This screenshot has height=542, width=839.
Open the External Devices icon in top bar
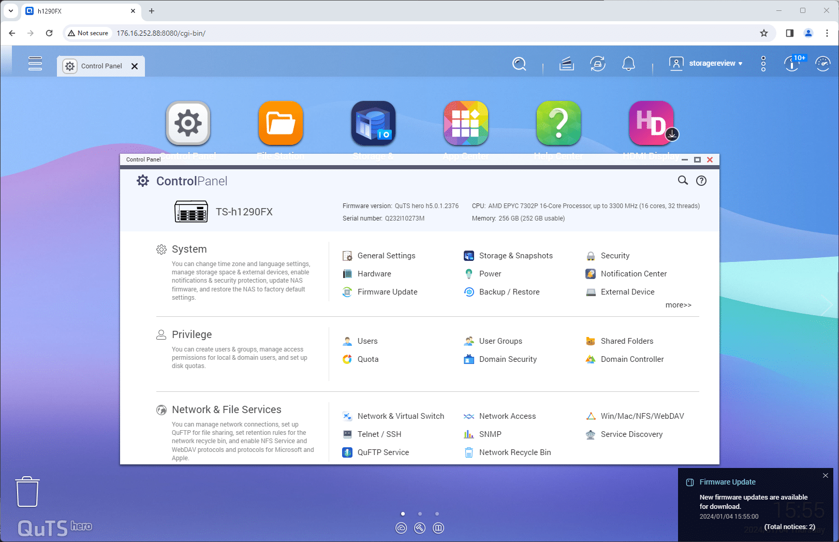click(598, 64)
